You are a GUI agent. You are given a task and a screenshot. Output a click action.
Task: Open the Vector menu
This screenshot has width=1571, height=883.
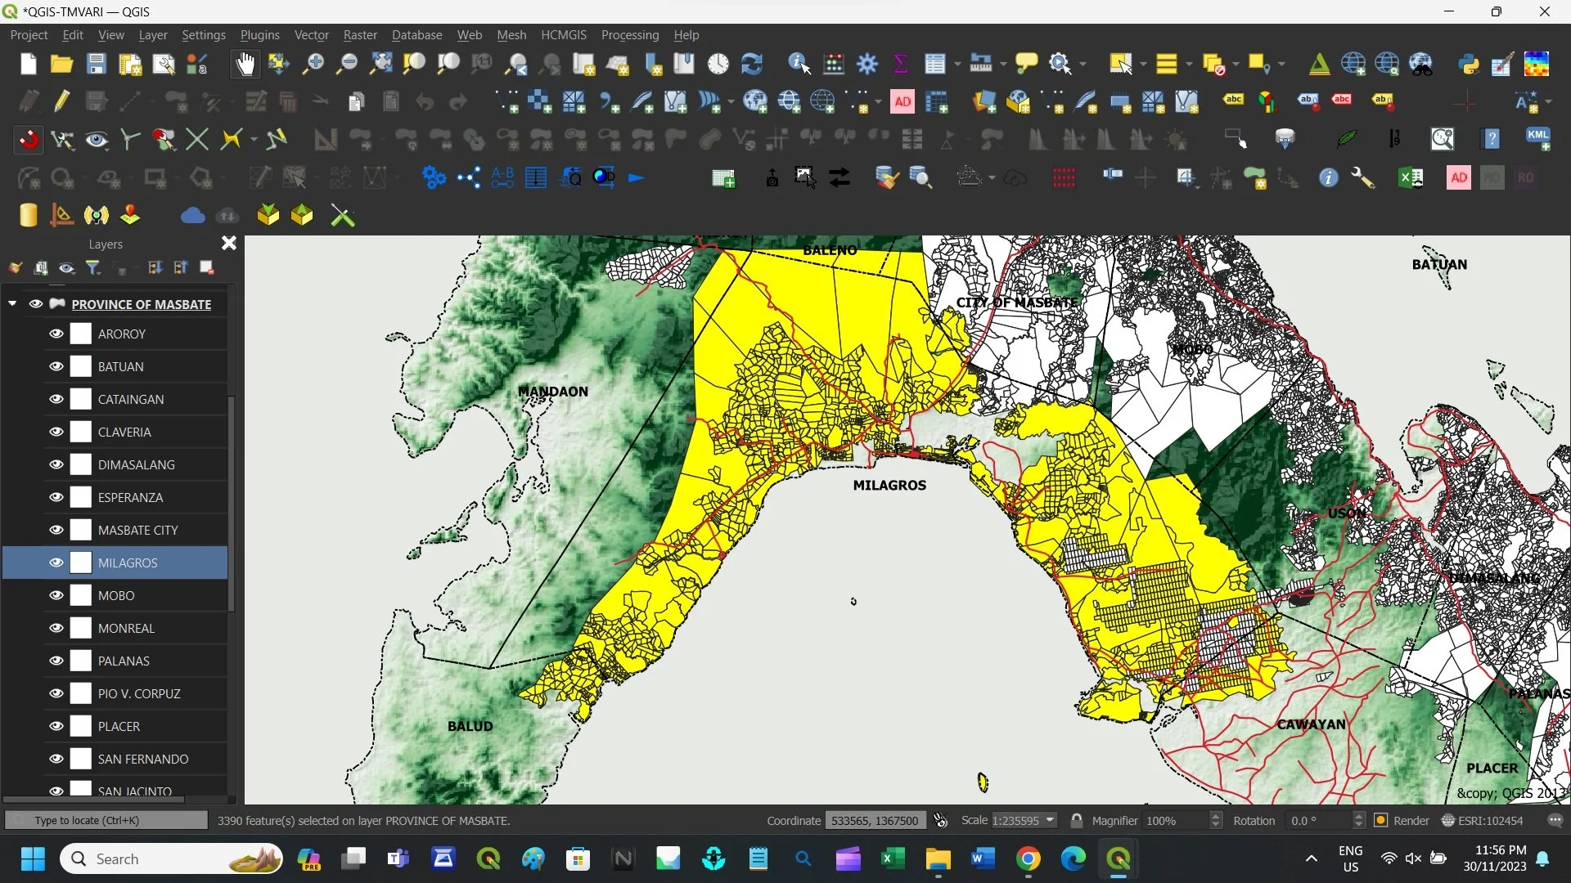311,35
